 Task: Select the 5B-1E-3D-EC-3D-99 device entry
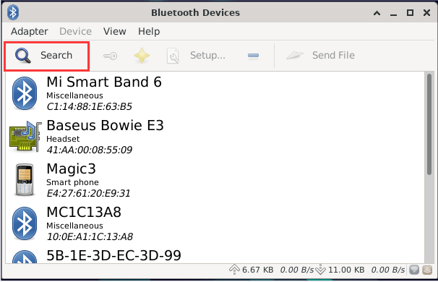click(x=215, y=255)
